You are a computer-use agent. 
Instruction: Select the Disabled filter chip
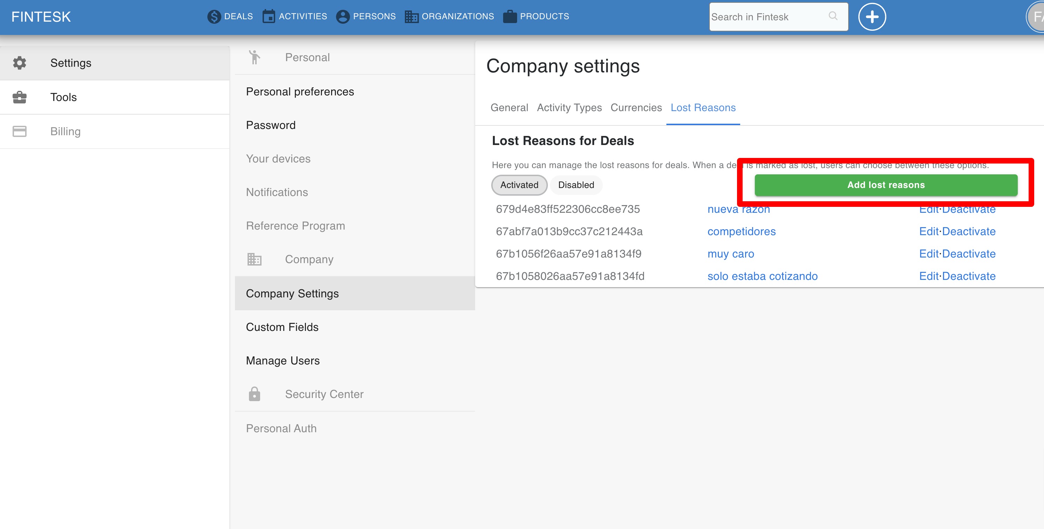click(576, 185)
